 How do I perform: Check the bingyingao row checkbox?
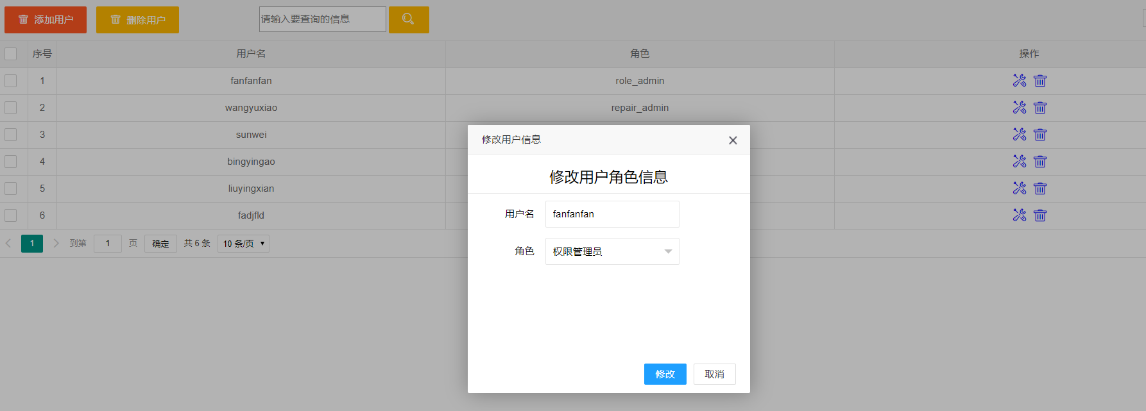click(11, 162)
